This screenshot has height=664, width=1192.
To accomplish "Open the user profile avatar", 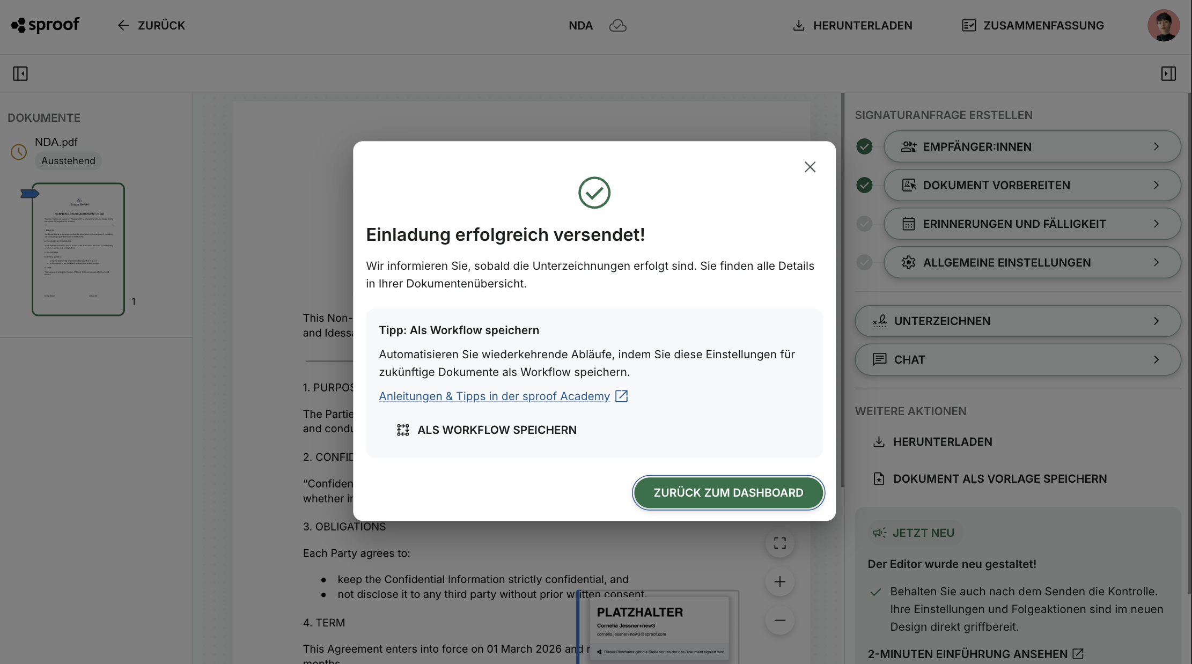I will (1163, 25).
